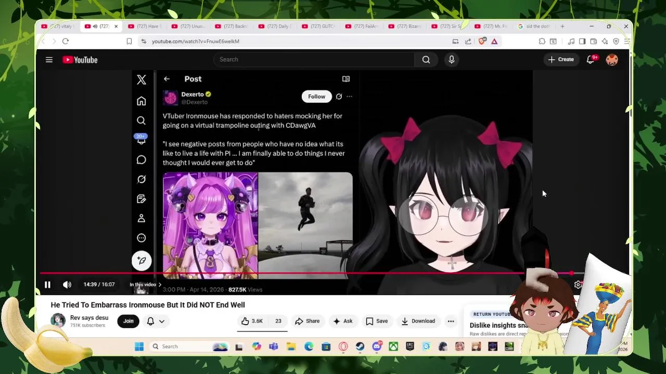Show the browser sidebar panel
The image size is (666, 374).
pos(582,41)
